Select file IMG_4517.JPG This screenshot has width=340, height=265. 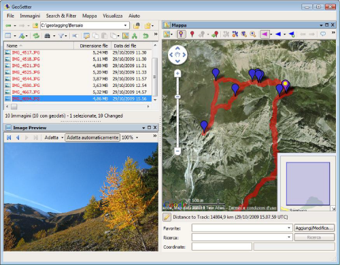tap(78, 52)
